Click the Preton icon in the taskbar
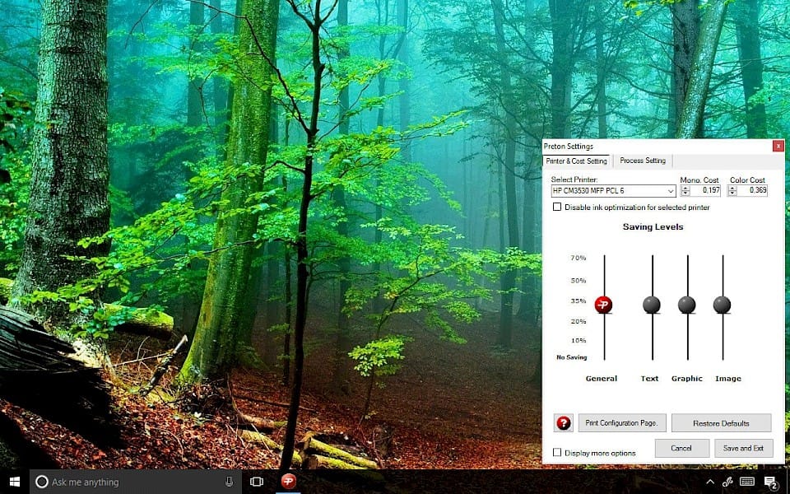Viewport: 790px width, 494px height. pos(288,482)
